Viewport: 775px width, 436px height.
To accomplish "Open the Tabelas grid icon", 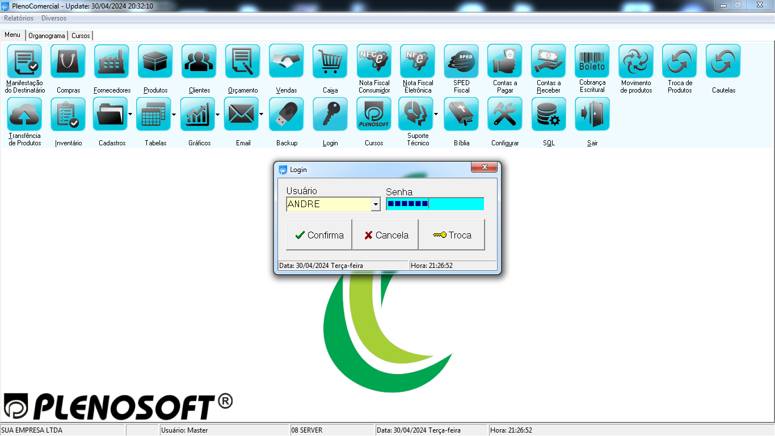I will [153, 114].
